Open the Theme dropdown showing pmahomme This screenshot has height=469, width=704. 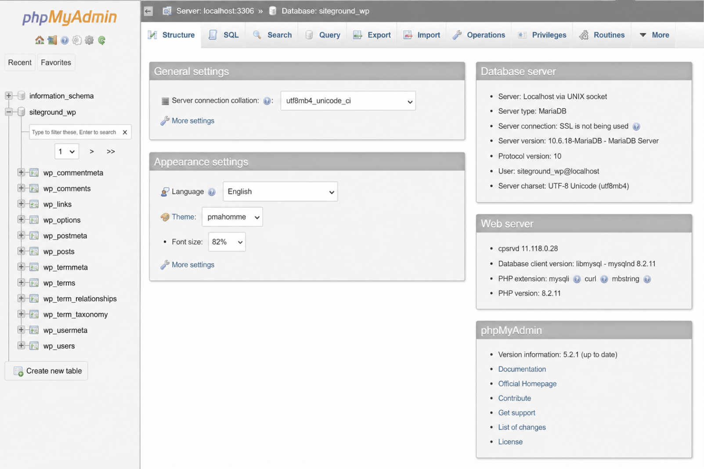coord(232,217)
